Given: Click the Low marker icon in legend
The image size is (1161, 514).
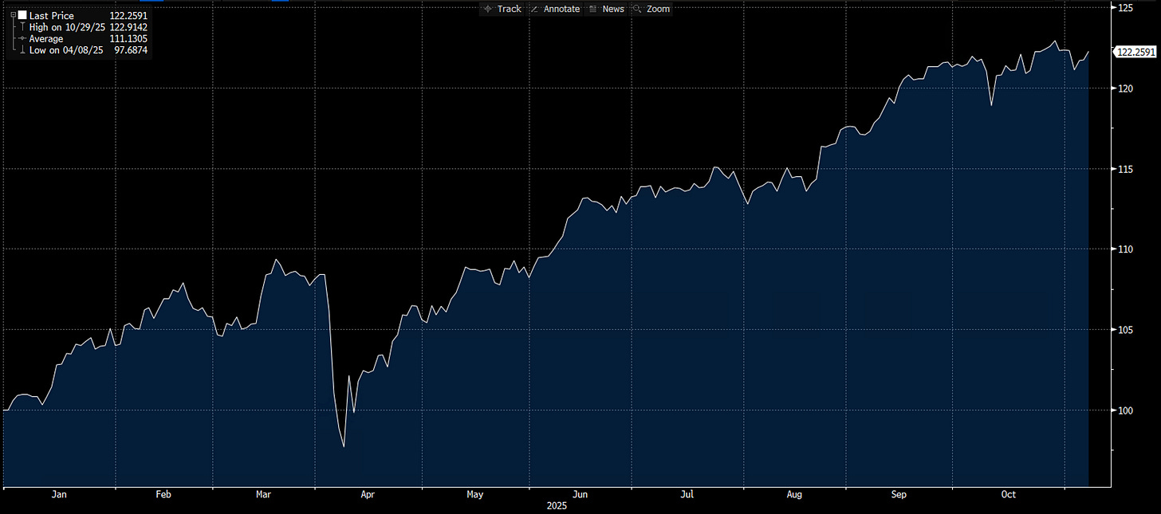Looking at the screenshot, I should click(x=22, y=49).
